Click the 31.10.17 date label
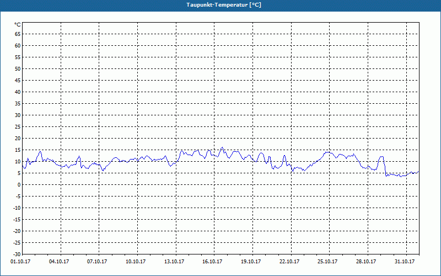 pyautogui.click(x=405, y=262)
